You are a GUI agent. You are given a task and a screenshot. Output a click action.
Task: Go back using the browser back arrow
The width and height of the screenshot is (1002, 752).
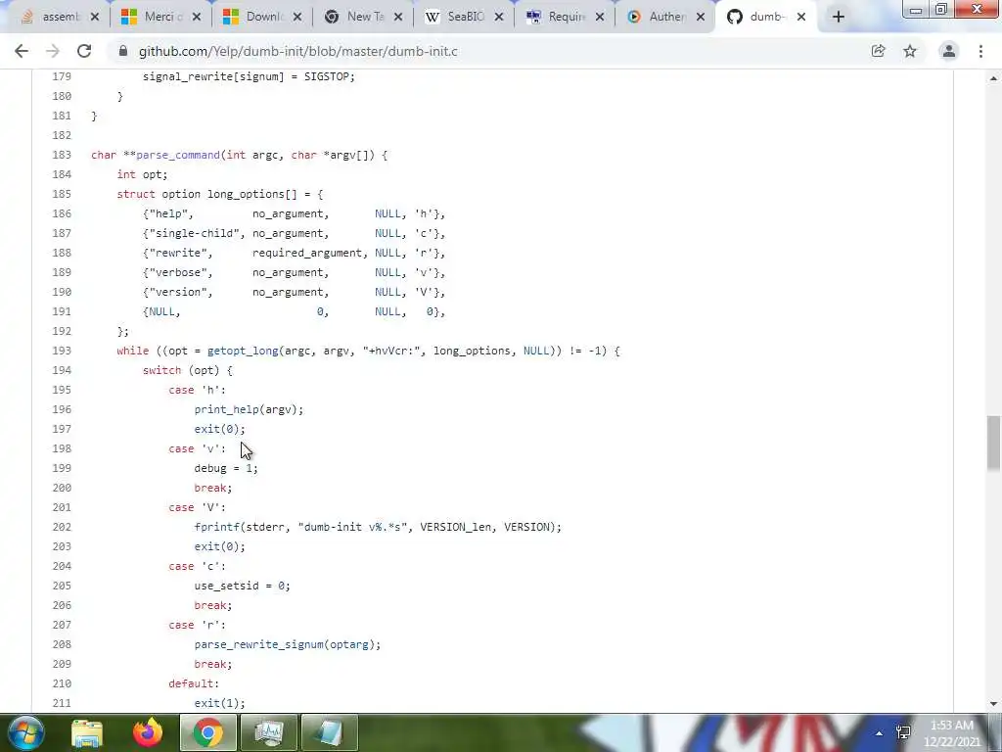(22, 51)
